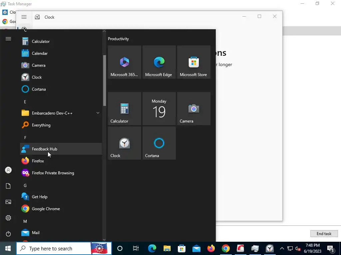Show hidden system tray icons

(282, 248)
